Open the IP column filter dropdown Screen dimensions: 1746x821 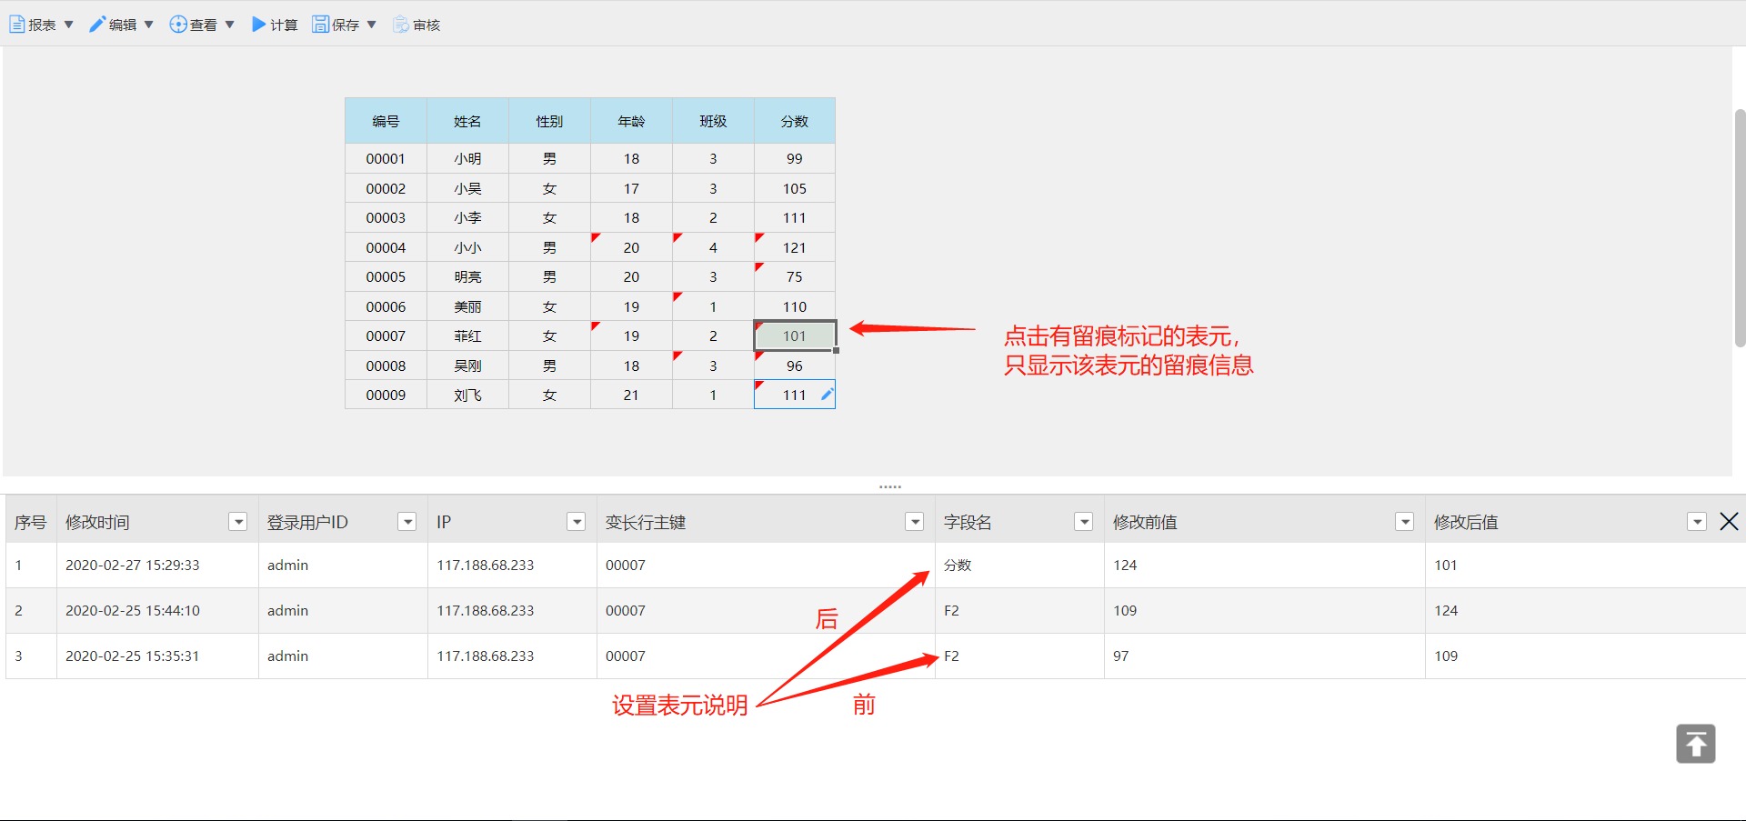click(x=577, y=522)
